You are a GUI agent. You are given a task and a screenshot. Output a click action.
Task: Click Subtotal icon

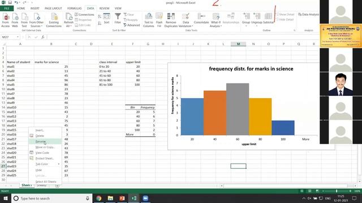268,19
